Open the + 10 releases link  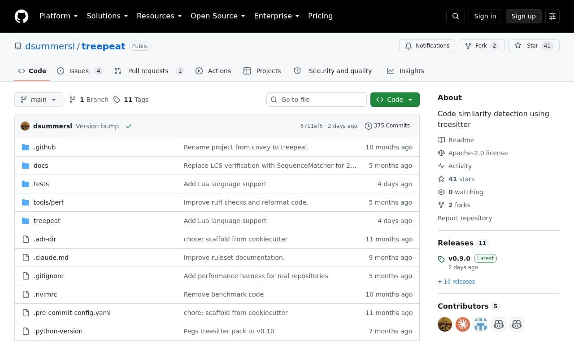point(456,282)
